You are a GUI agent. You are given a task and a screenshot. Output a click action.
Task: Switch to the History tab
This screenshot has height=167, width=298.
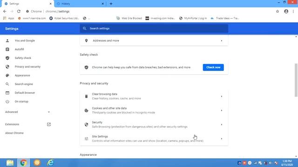(80, 4)
